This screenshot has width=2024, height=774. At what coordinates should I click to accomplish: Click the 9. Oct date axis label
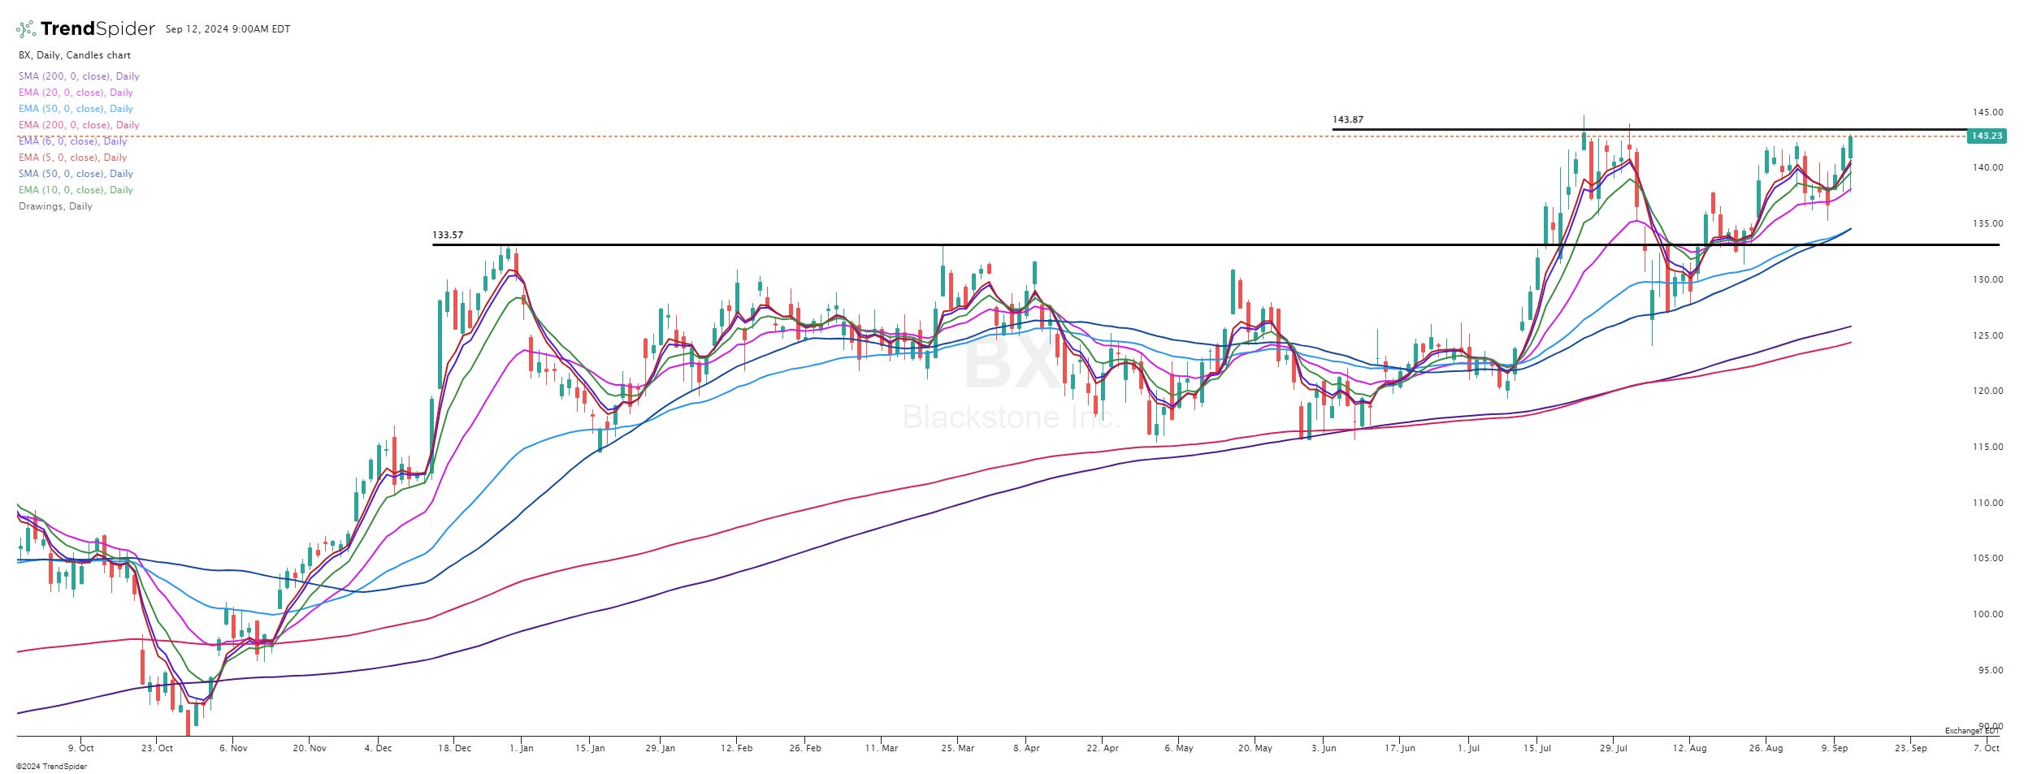point(81,748)
